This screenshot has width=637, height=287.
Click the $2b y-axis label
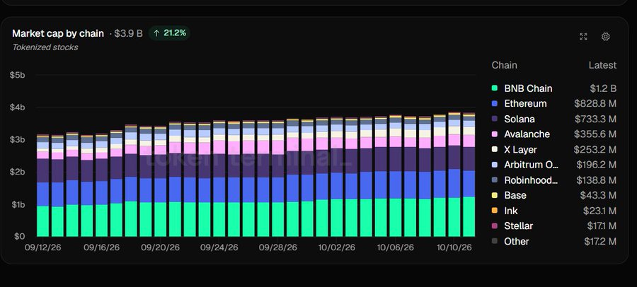coord(18,172)
